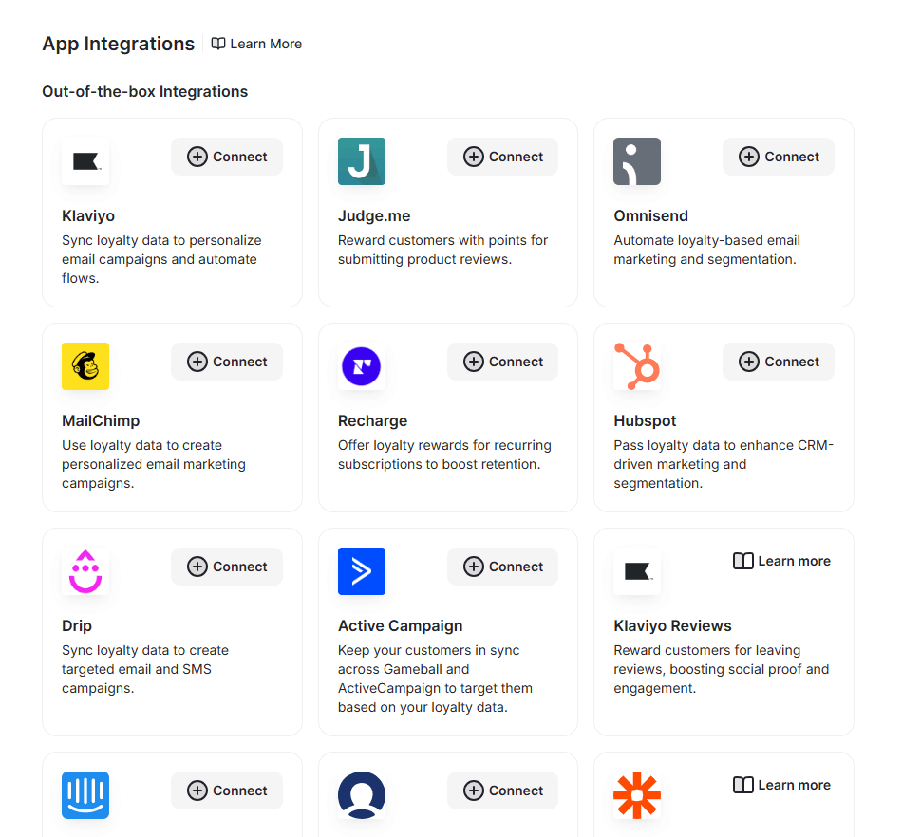
Task: Click the Active Campaign description mentioning Gameball
Action: pos(435,679)
